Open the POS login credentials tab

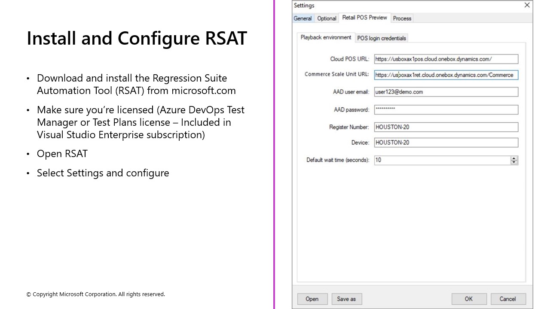coord(381,38)
